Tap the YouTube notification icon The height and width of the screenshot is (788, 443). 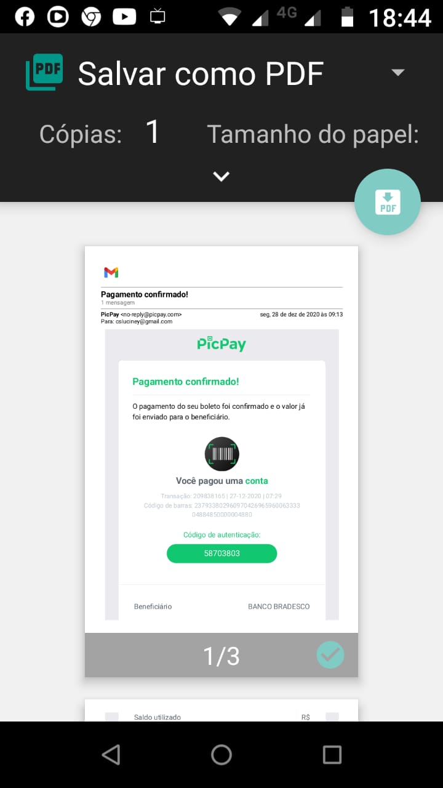click(124, 17)
